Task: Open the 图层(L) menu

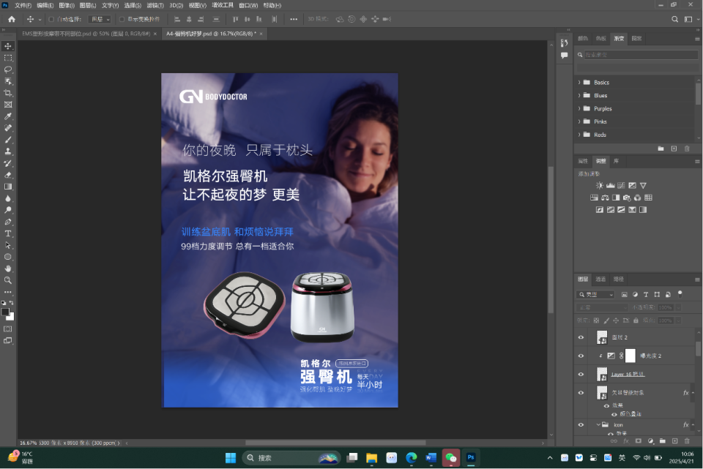Action: pos(88,5)
